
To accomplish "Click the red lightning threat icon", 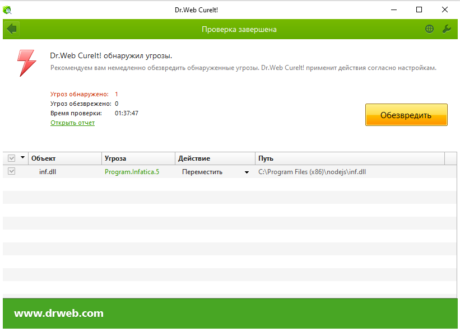I will click(26, 63).
